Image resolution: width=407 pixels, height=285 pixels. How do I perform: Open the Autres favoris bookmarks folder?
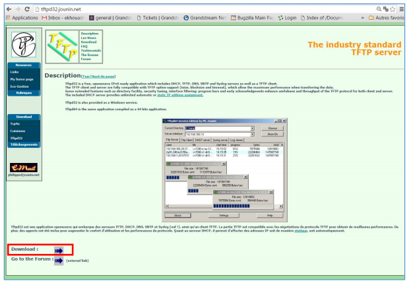click(x=387, y=18)
